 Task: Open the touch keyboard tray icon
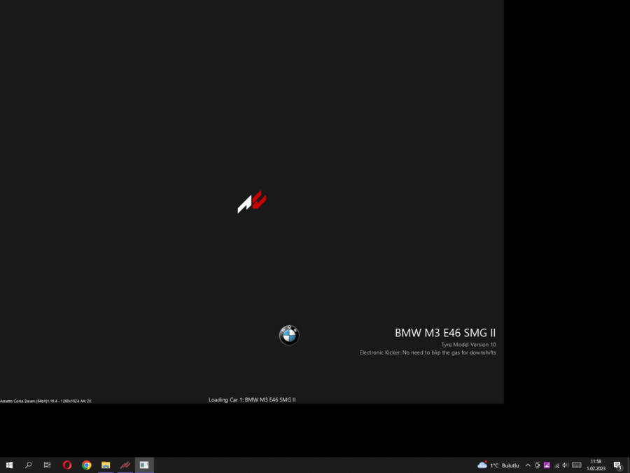577,465
